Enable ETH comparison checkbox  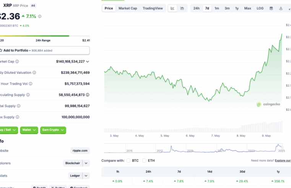(x=144, y=160)
